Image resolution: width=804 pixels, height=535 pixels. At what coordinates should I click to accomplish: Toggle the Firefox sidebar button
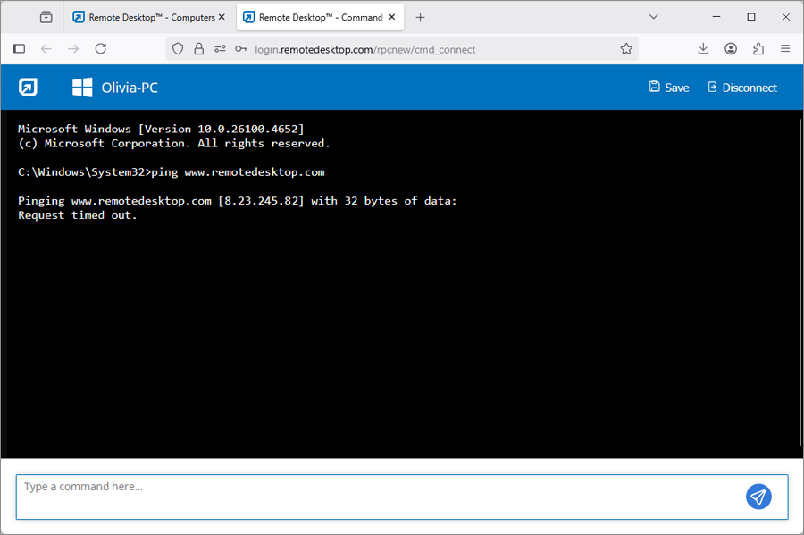[19, 49]
